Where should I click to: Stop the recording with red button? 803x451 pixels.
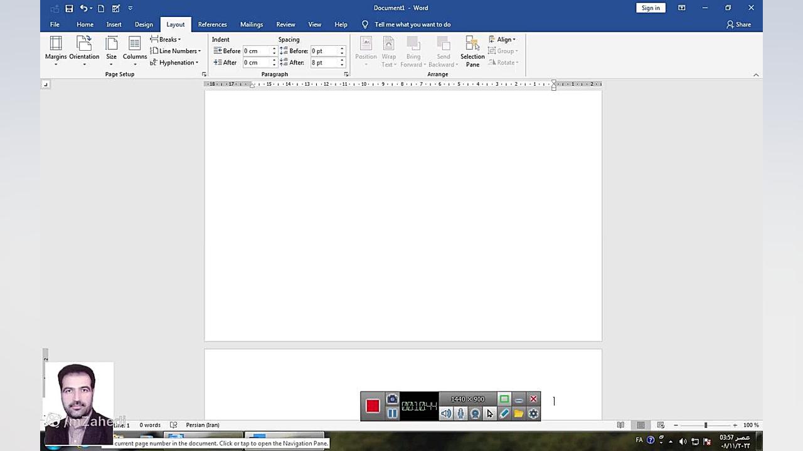click(x=373, y=406)
